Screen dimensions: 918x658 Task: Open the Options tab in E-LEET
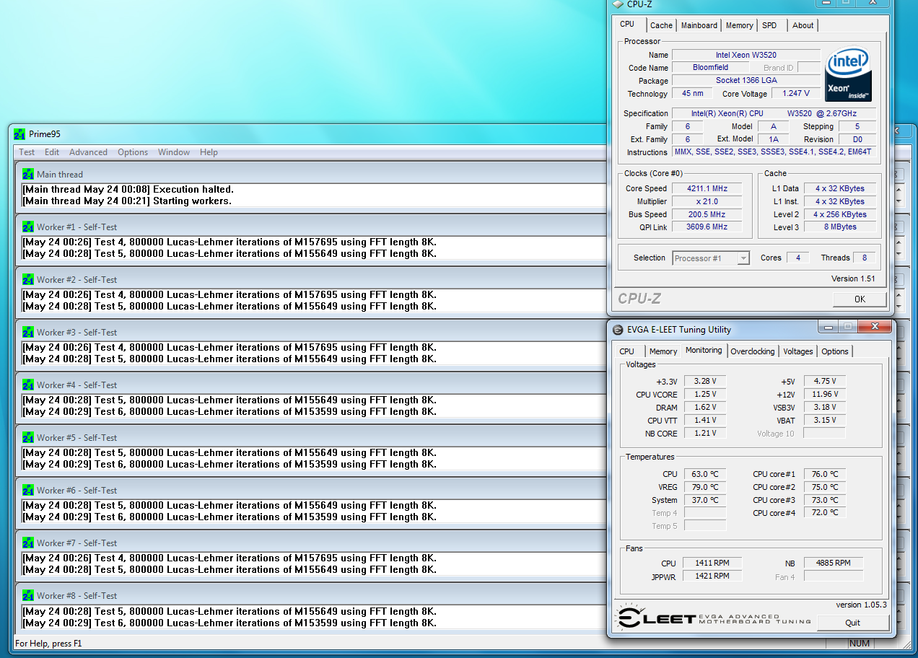(835, 351)
